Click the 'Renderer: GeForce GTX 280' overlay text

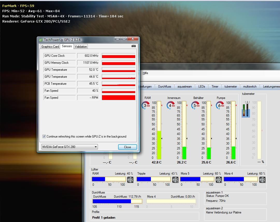coord(36,22)
